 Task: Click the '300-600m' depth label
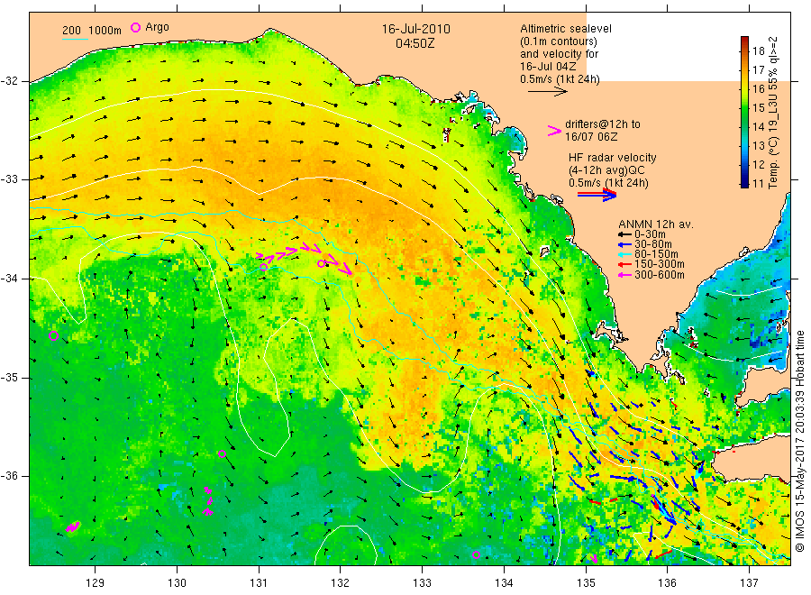coord(659,275)
